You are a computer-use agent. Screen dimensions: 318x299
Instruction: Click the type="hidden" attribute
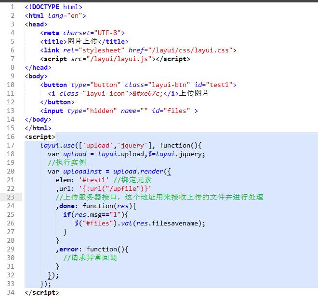tap(92, 111)
